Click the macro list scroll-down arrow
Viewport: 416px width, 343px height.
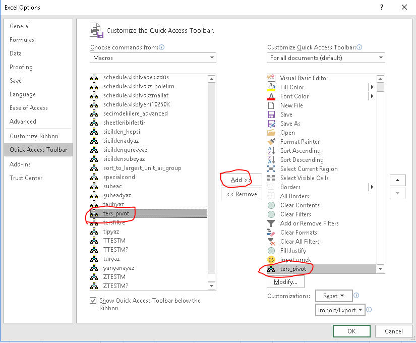(x=211, y=286)
